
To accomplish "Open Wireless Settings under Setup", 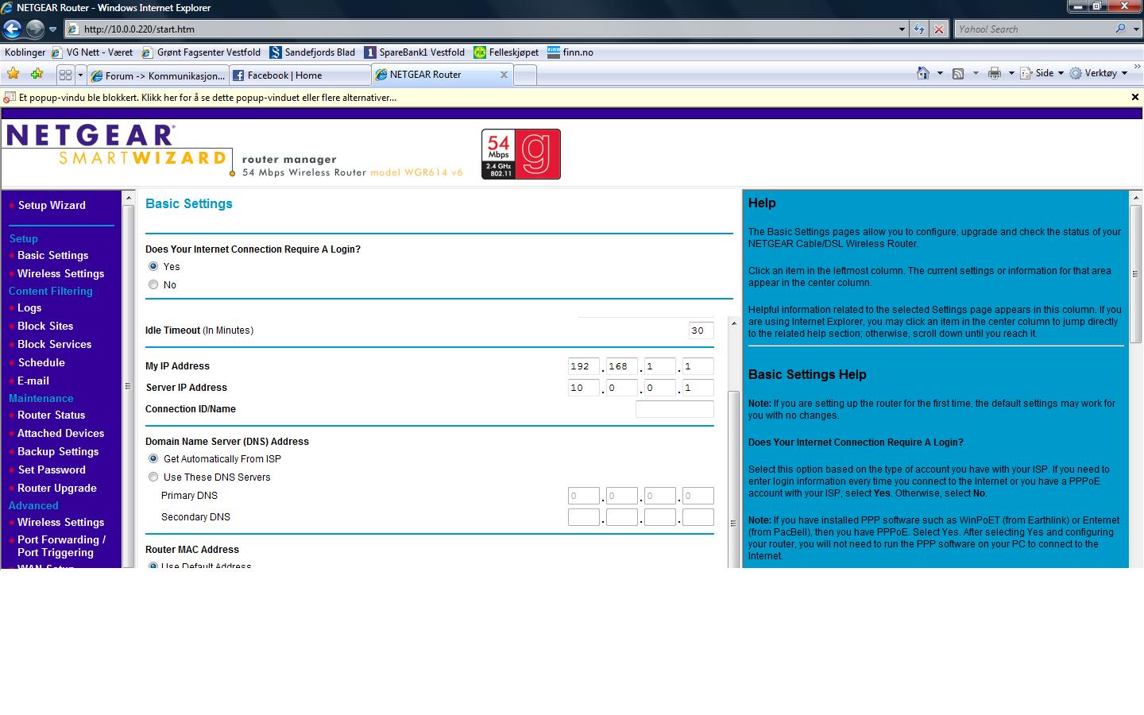I will [x=60, y=273].
